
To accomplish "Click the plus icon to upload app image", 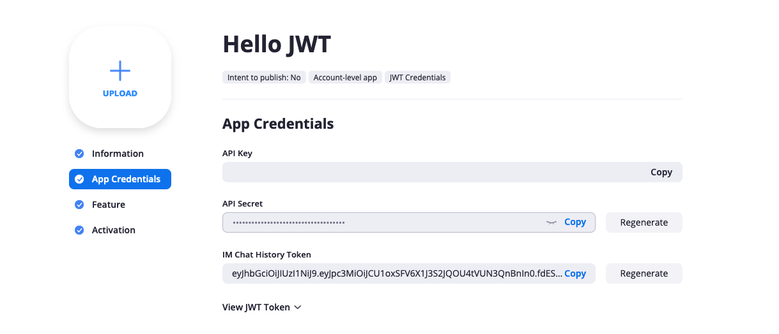I will click(120, 71).
